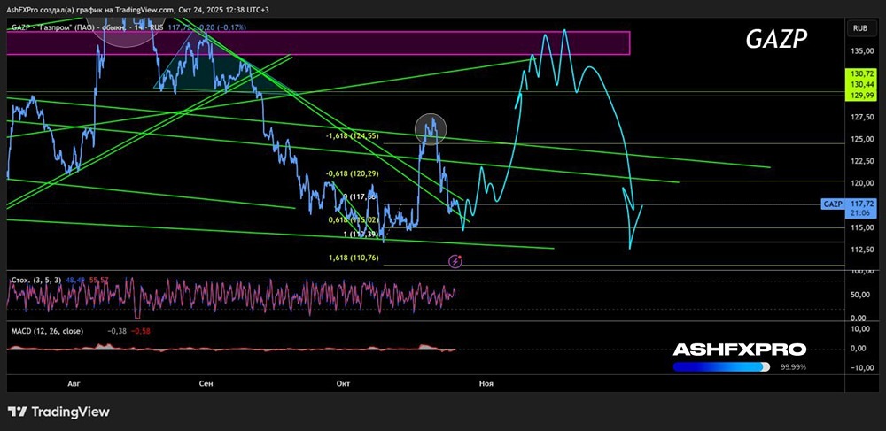Click the blue GAZP 117,72 price tag

point(848,204)
